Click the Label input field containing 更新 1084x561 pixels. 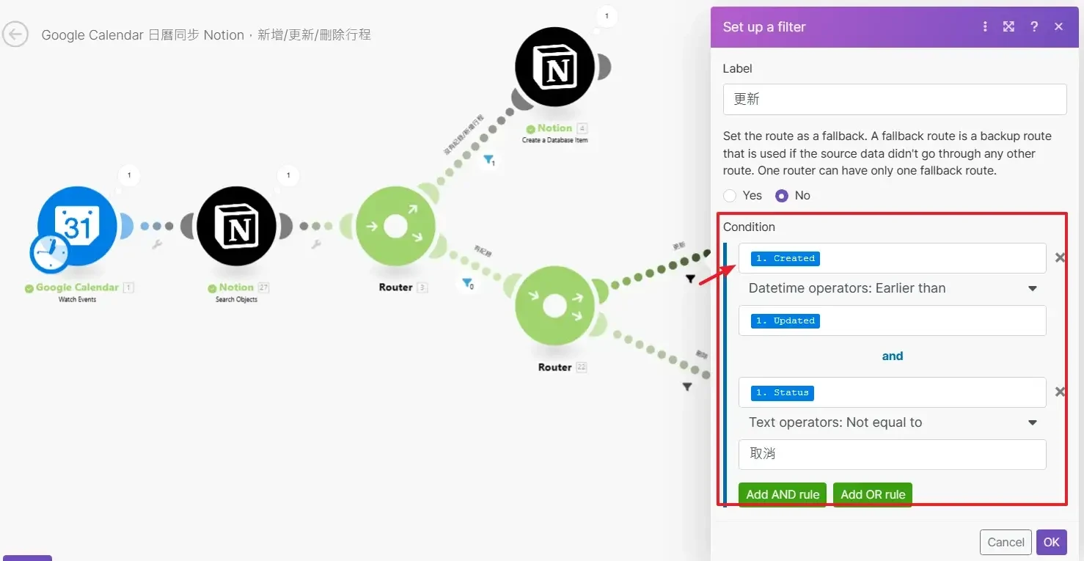click(895, 99)
